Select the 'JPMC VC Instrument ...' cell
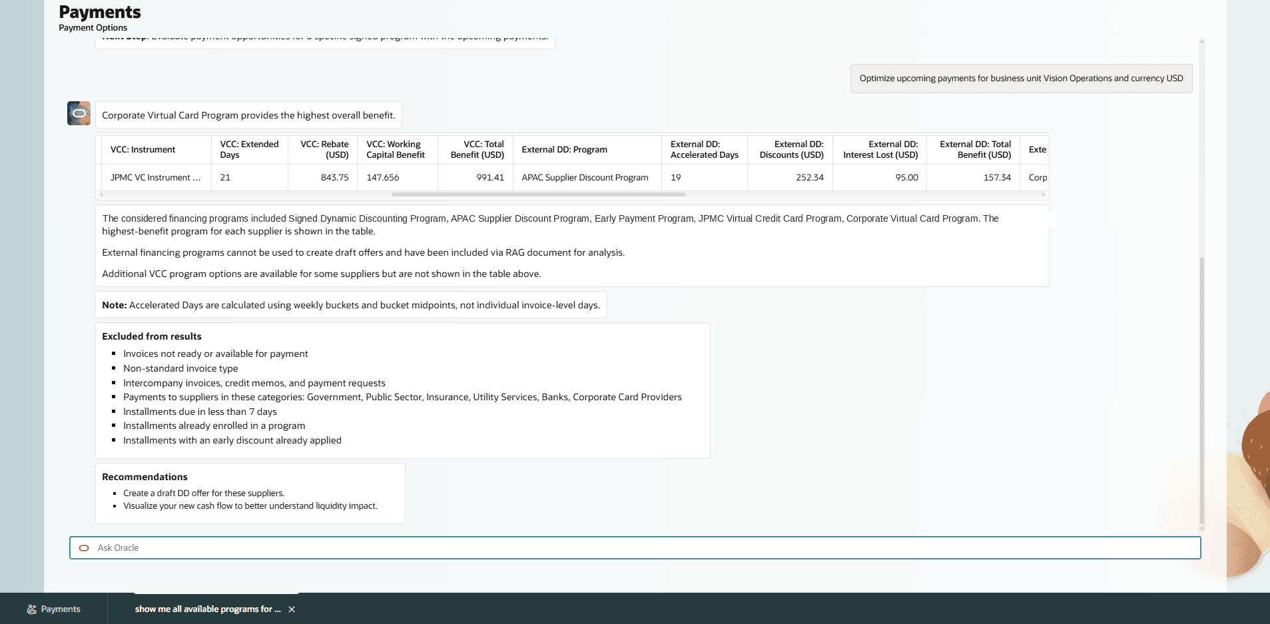This screenshot has width=1270, height=624. click(156, 177)
